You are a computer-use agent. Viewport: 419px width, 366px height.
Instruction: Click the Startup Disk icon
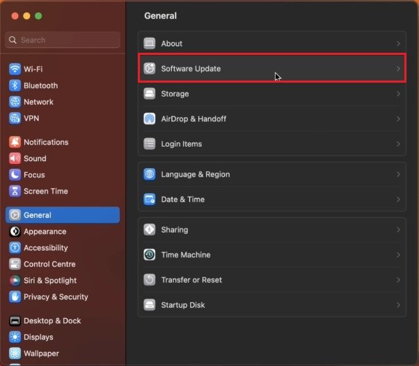pos(150,305)
